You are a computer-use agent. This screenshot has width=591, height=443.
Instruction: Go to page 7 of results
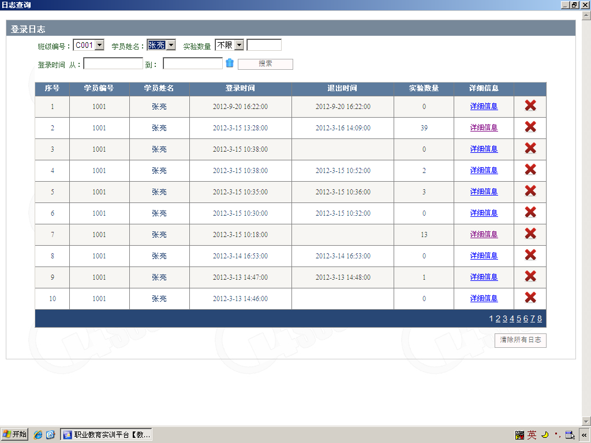click(533, 318)
